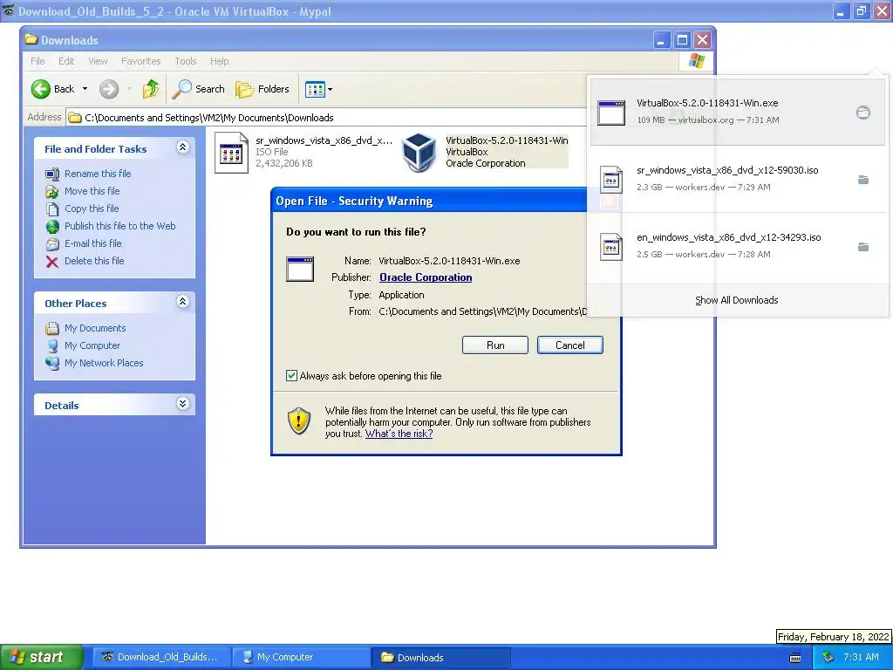Click Delete this file link
The height and width of the screenshot is (670, 893).
94,261
